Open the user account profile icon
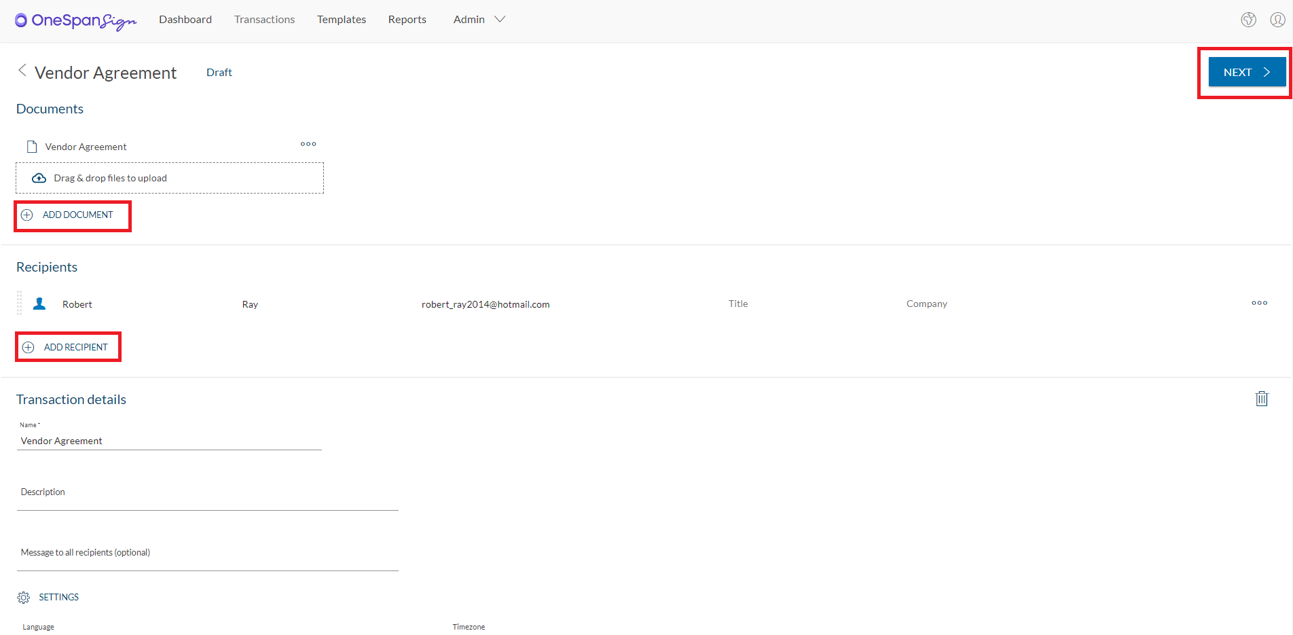 (1278, 20)
